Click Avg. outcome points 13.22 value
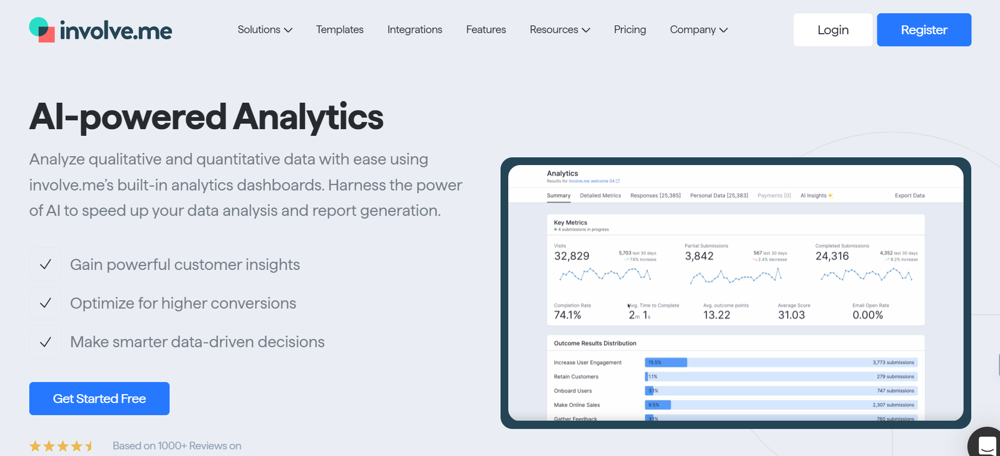 pos(717,315)
